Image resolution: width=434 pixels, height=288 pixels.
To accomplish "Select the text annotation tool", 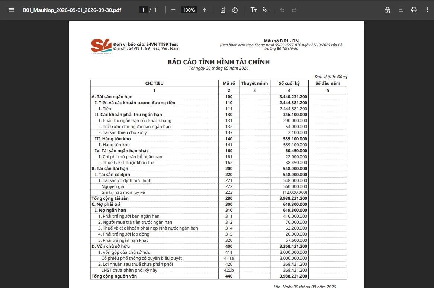I will click(x=254, y=10).
